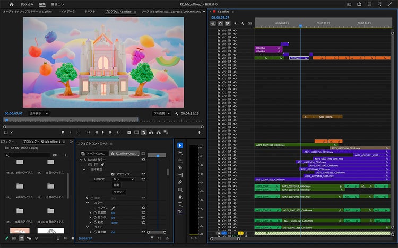Open timeline display settings wrench
The width and height of the screenshot is (398, 248).
(243, 23)
